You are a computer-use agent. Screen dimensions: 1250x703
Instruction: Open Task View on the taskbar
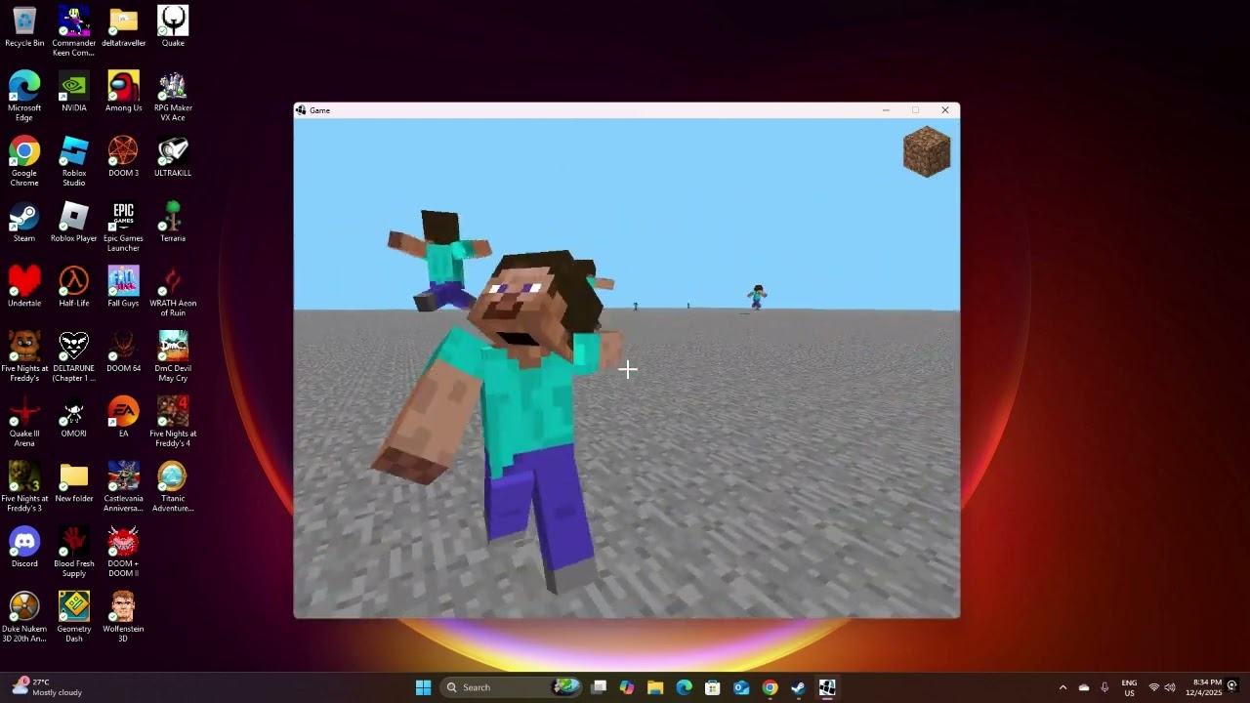pos(599,687)
